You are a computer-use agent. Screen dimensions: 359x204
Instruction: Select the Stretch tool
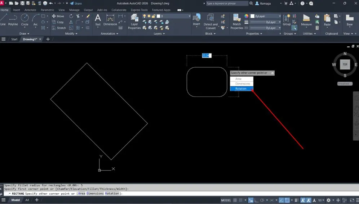tap(59, 28)
